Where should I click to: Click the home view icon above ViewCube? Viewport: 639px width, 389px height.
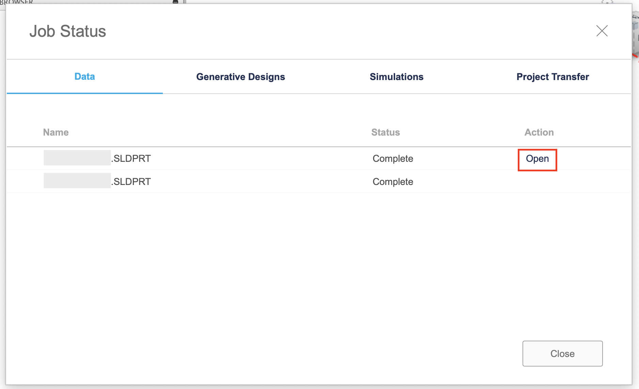607,2
